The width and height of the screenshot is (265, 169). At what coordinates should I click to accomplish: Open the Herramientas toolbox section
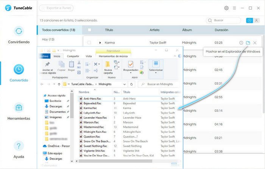pos(19,111)
